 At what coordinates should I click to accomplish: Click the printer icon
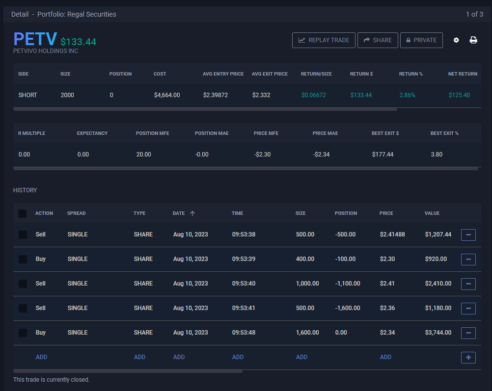(473, 40)
